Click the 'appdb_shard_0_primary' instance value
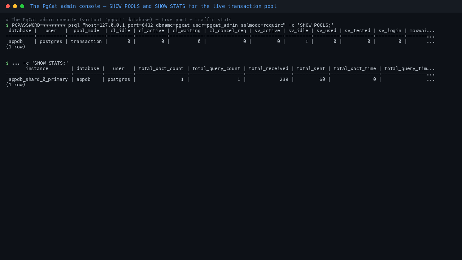Image resolution: width=462 pixels, height=260 pixels. click(x=38, y=79)
